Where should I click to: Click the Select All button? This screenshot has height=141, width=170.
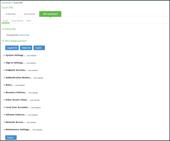click(x=26, y=48)
